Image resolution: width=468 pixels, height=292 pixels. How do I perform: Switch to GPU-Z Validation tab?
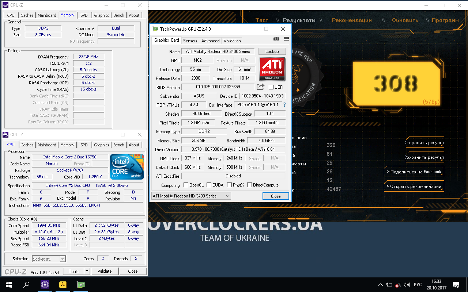click(x=232, y=41)
